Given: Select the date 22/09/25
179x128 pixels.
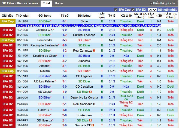Looking at the screenshot, I should (x=23, y=104).
